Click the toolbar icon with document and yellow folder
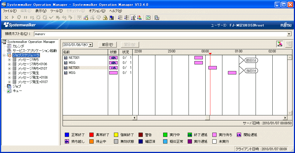Viewport: 295px width, 153px height. [86, 18]
